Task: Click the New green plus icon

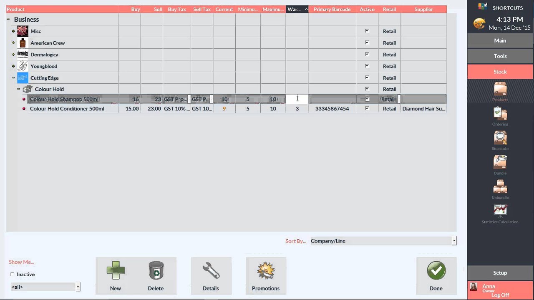Action: [116, 271]
